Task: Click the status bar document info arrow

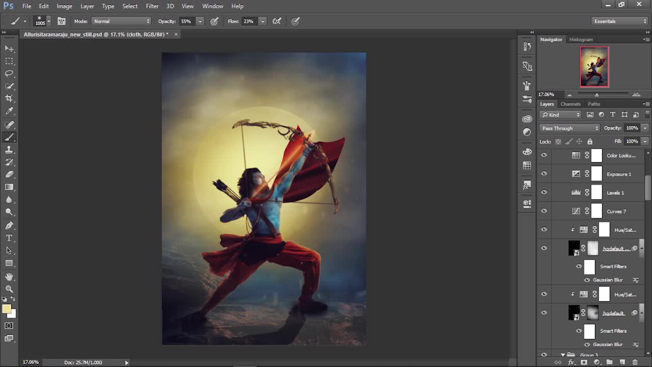Action: pos(127,362)
